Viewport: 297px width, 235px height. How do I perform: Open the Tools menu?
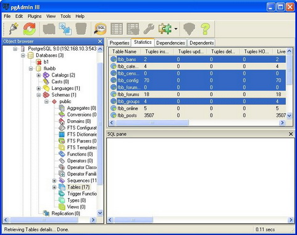click(65, 16)
